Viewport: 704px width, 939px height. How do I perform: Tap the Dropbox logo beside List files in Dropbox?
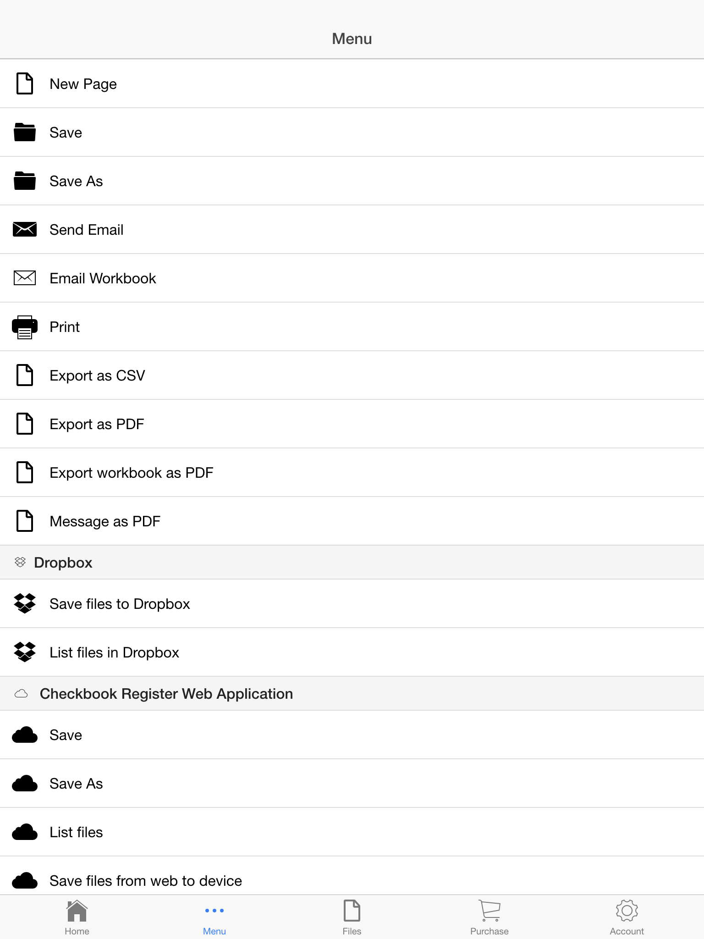25,652
